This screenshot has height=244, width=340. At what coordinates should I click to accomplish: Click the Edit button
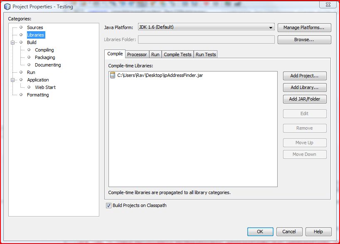pyautogui.click(x=305, y=113)
